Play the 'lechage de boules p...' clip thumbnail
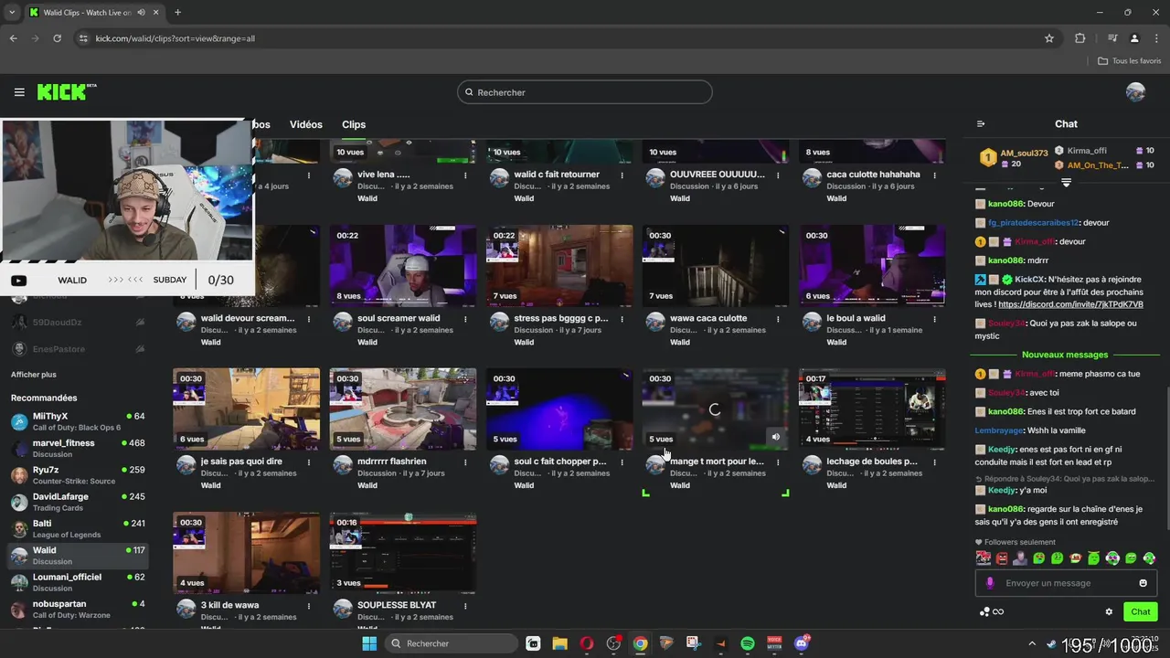1170x658 pixels. 872,409
